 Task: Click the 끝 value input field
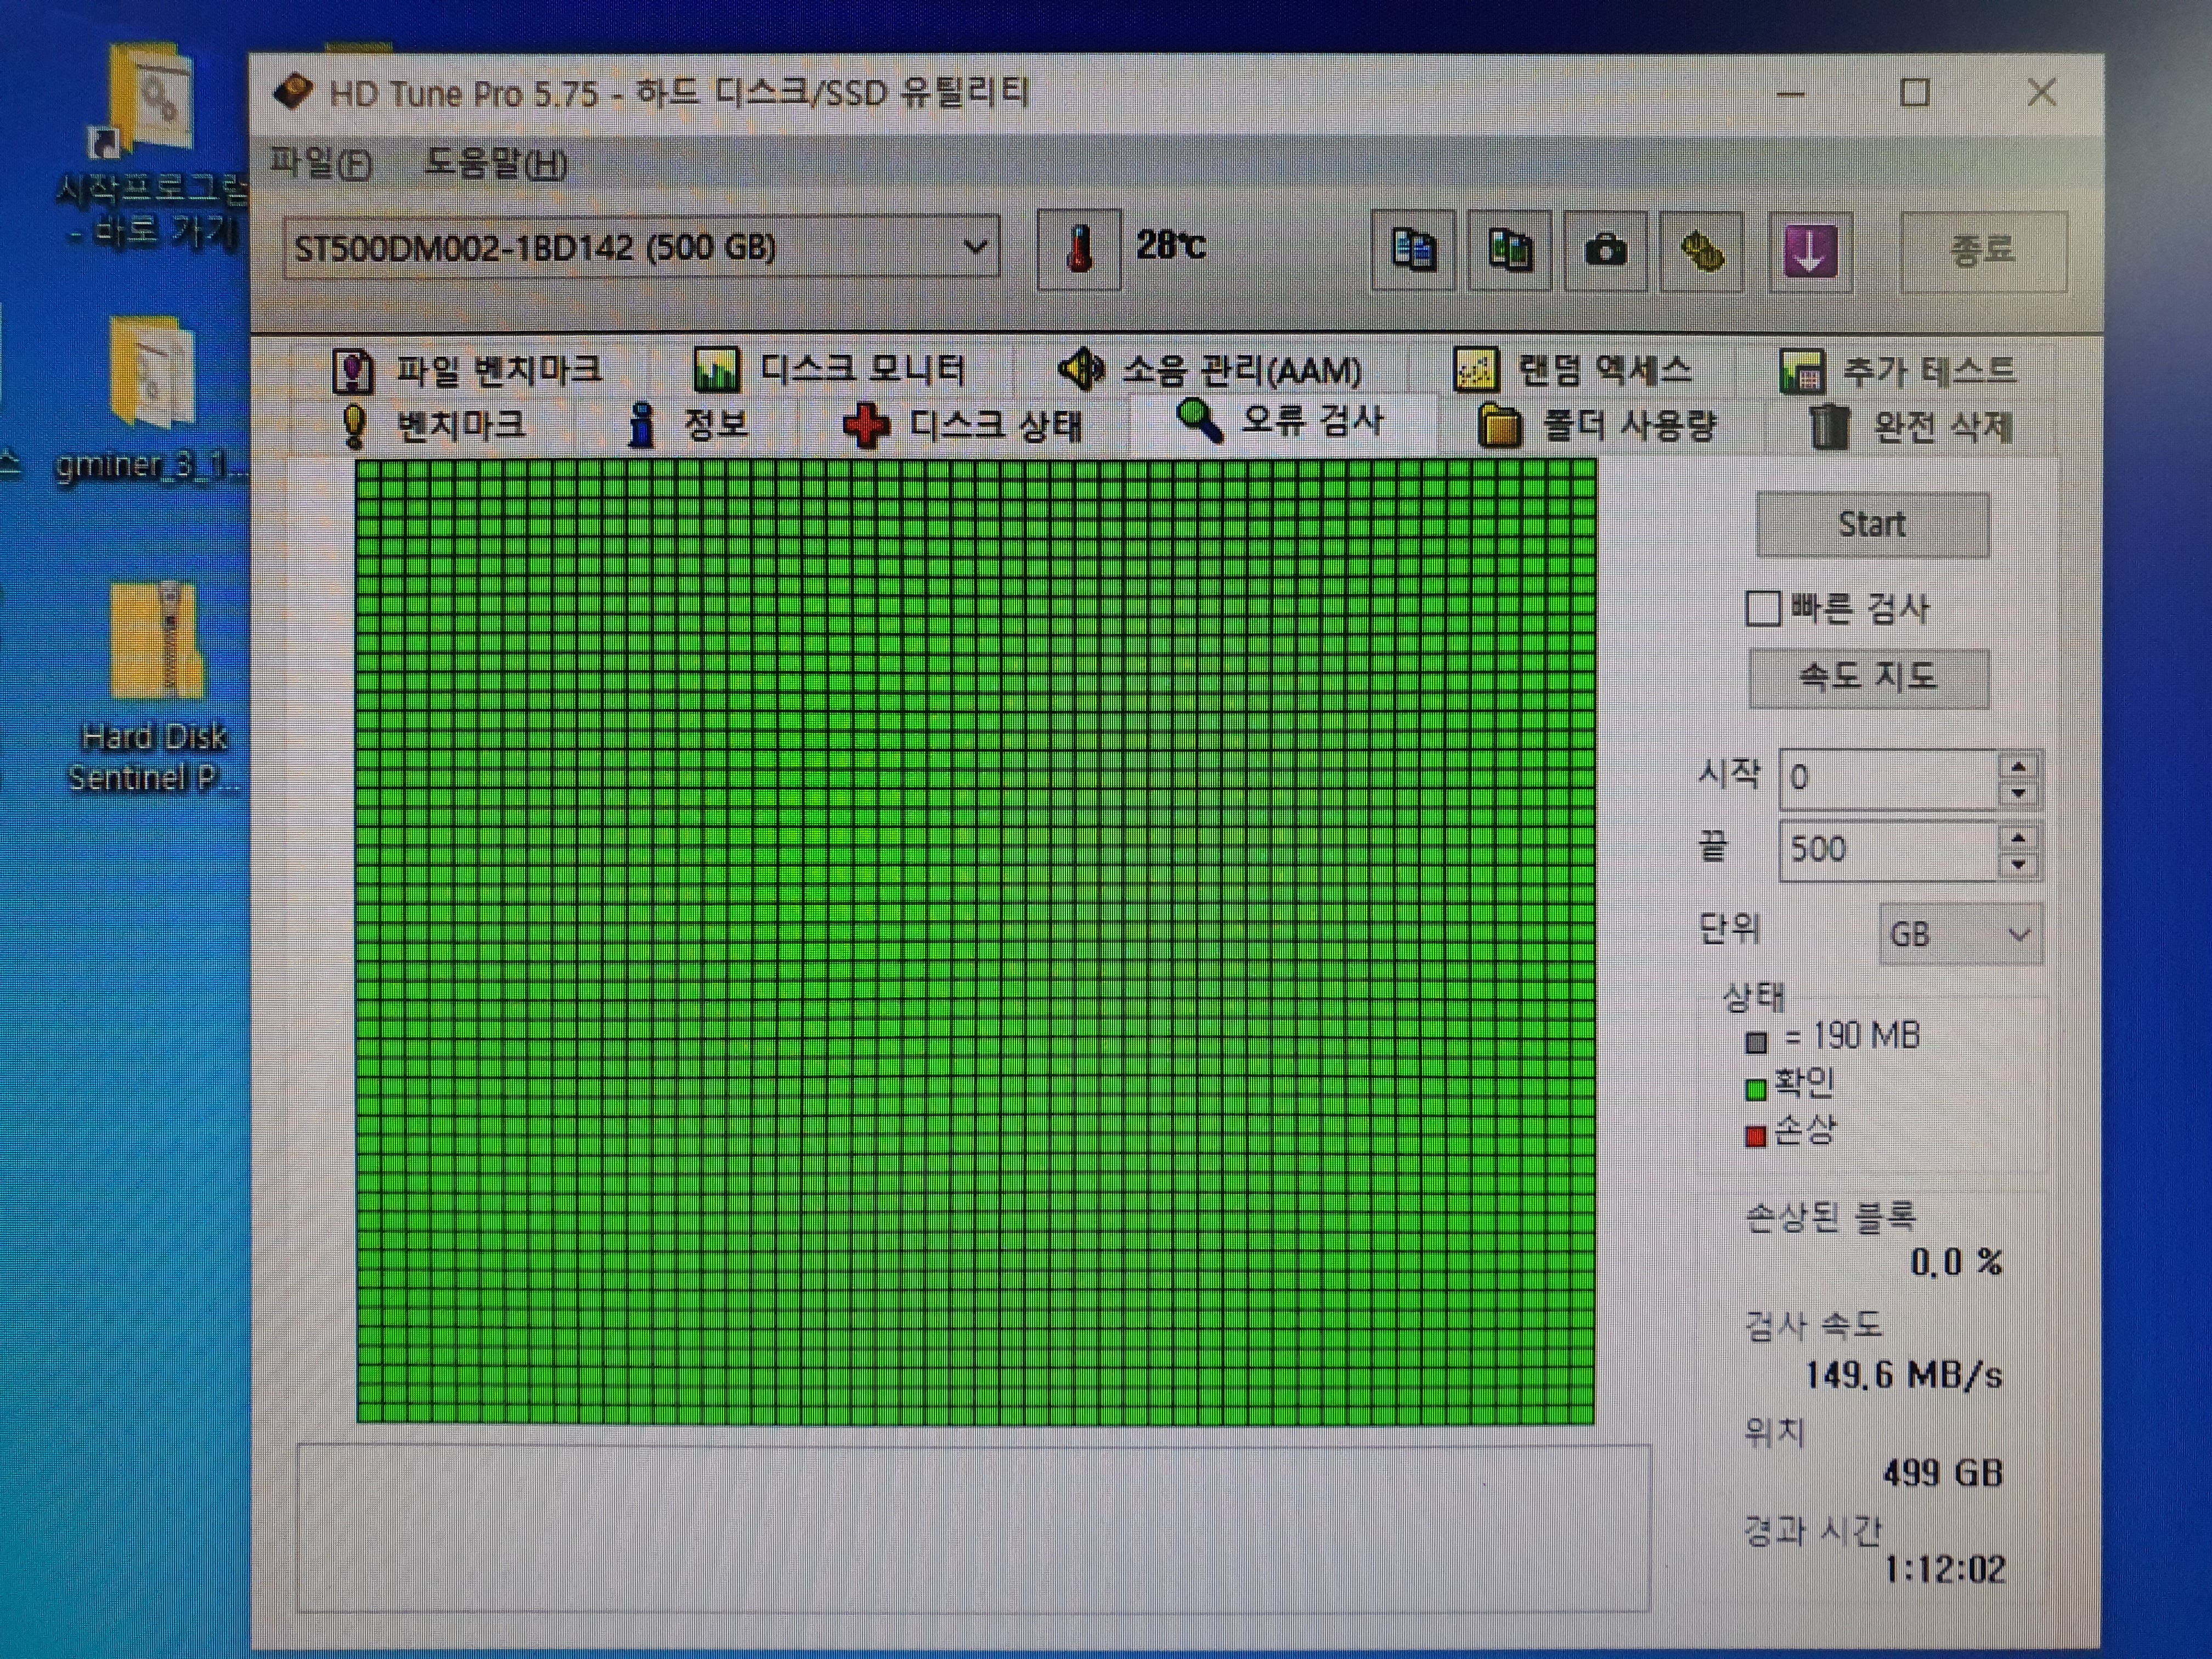coord(1888,850)
